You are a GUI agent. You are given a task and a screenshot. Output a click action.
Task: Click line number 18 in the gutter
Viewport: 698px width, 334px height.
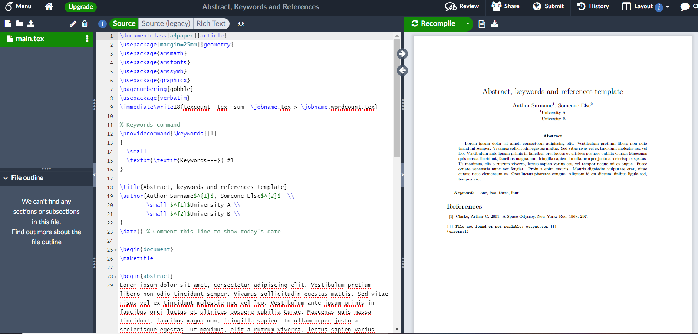[110, 187]
